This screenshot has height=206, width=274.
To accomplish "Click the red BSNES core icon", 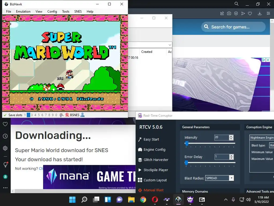I will (x=67, y=115).
